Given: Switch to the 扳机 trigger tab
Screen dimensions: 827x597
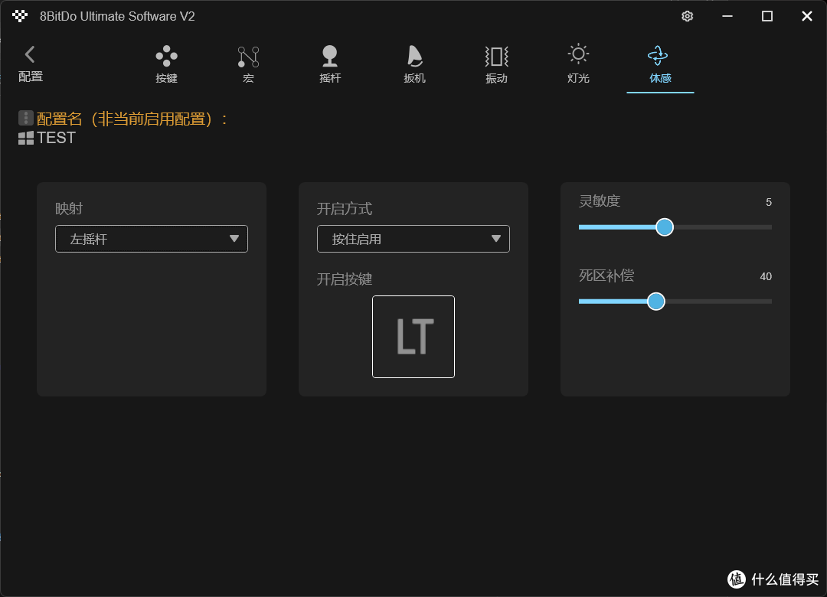Looking at the screenshot, I should (414, 64).
